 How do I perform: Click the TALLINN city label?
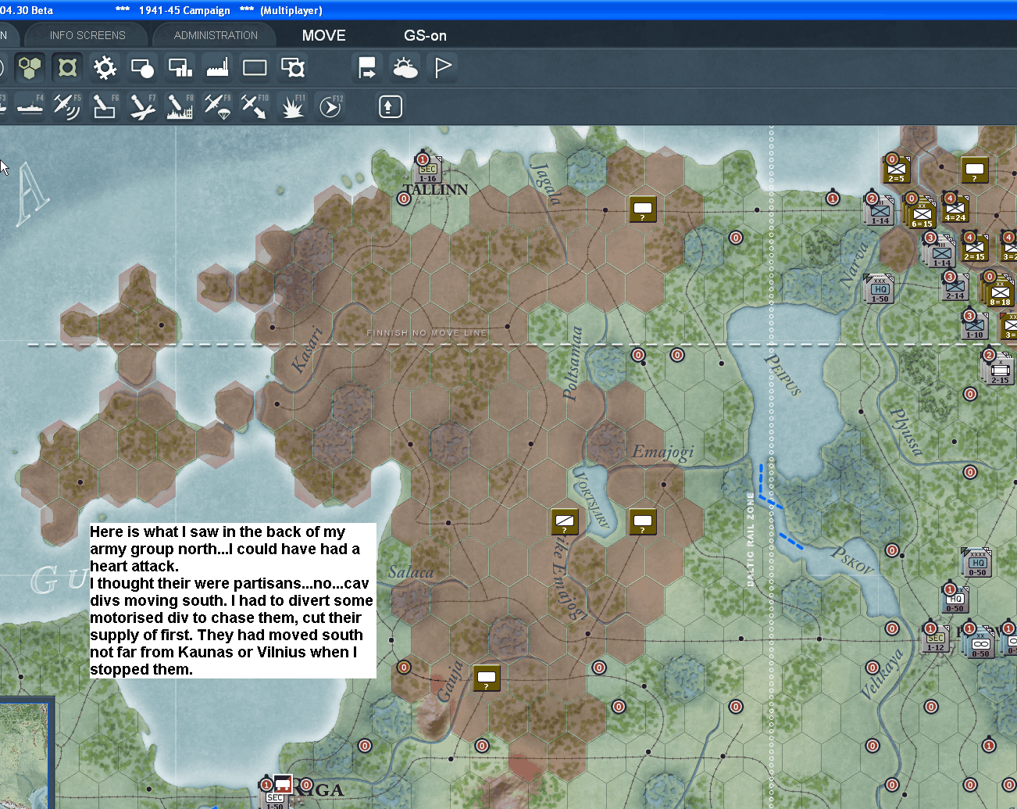(435, 190)
